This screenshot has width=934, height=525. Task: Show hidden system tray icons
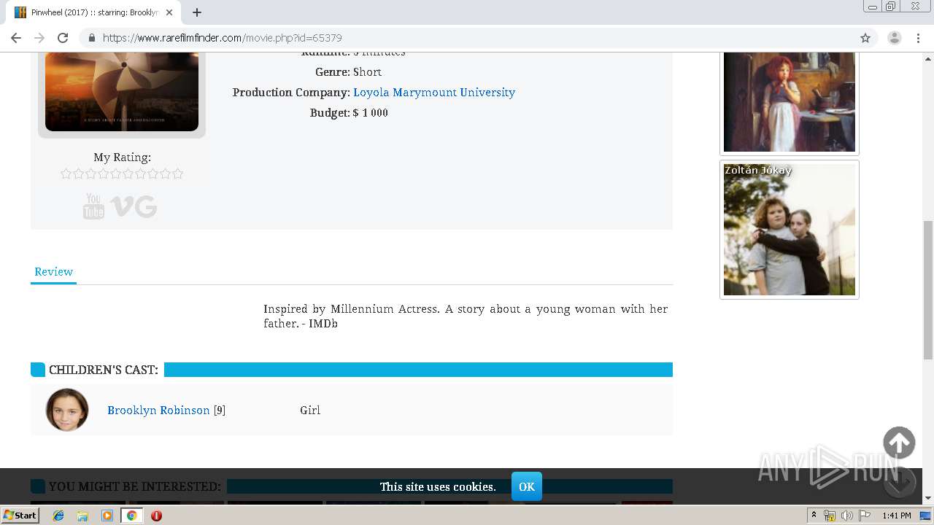pyautogui.click(x=814, y=516)
